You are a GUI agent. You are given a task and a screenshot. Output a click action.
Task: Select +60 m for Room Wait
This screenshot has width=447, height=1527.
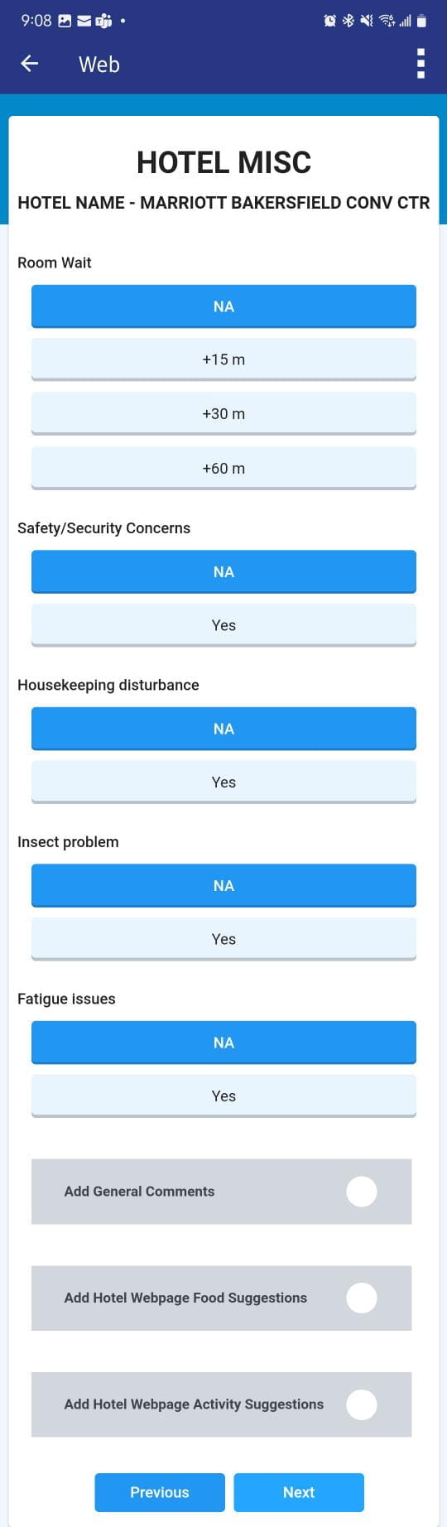click(x=223, y=468)
